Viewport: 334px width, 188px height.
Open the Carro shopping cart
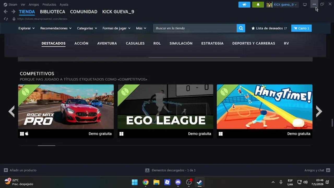(x=301, y=28)
